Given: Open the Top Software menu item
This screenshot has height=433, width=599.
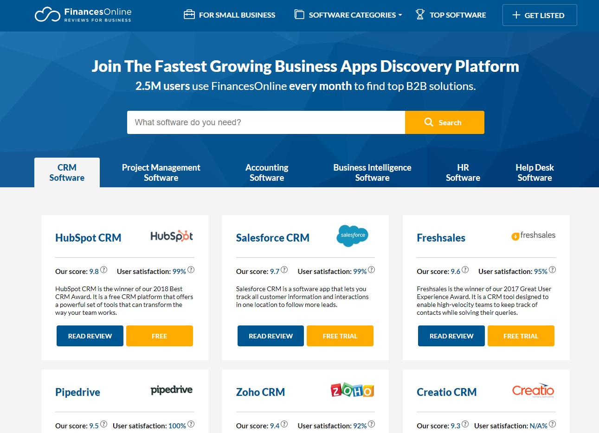Looking at the screenshot, I should coord(451,15).
